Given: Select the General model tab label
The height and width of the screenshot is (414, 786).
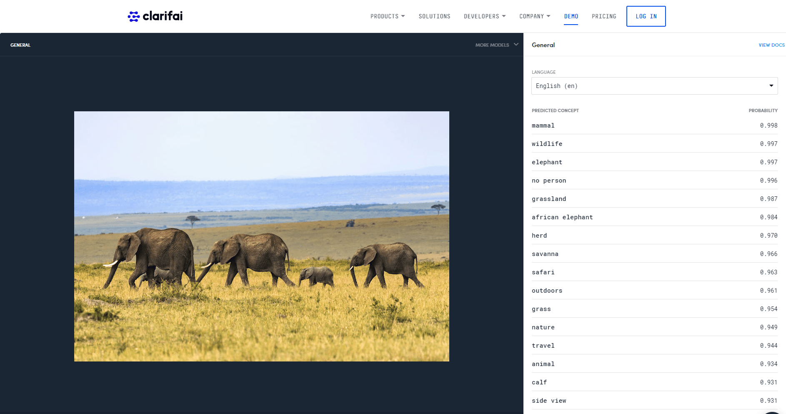Looking at the screenshot, I should click(20, 45).
